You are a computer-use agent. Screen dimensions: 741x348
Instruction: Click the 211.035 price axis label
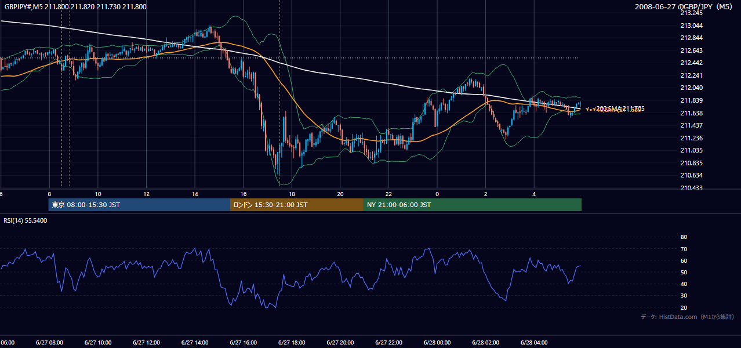click(691, 150)
